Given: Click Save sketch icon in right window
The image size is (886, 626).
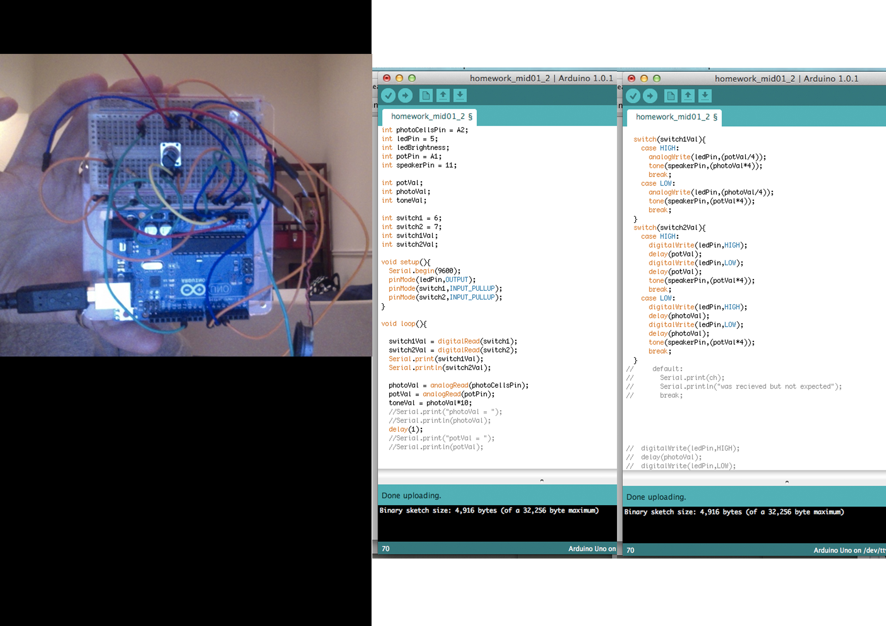Looking at the screenshot, I should 705,96.
